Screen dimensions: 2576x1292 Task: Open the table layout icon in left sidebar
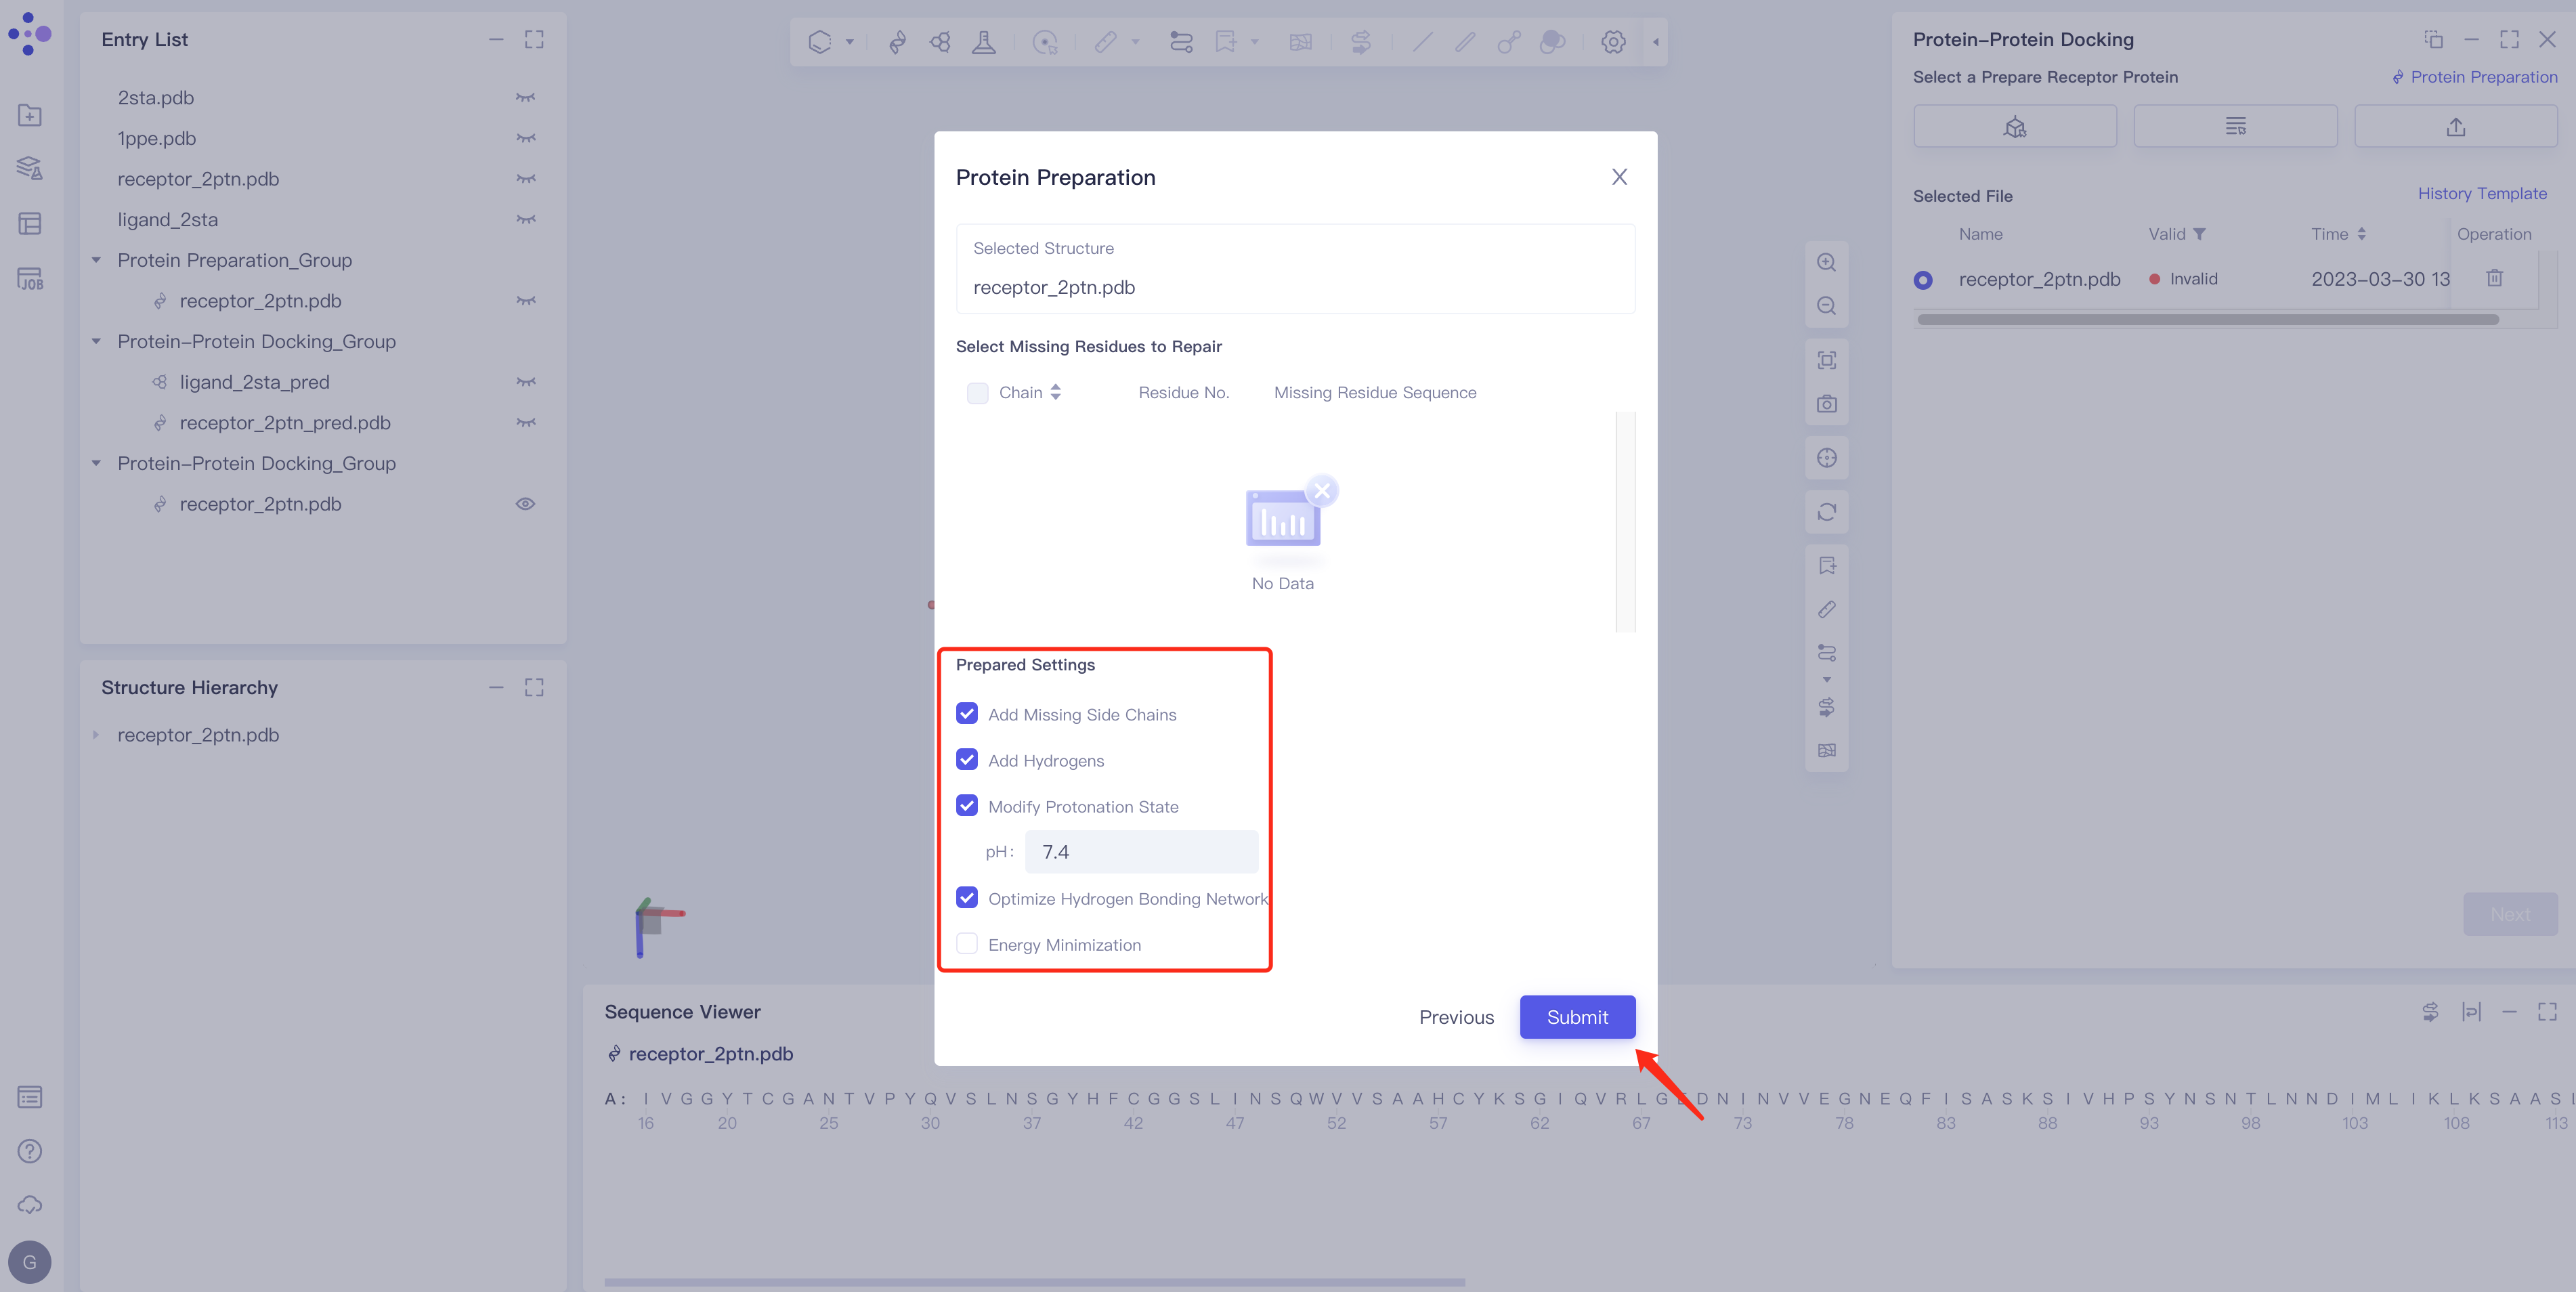coord(30,223)
